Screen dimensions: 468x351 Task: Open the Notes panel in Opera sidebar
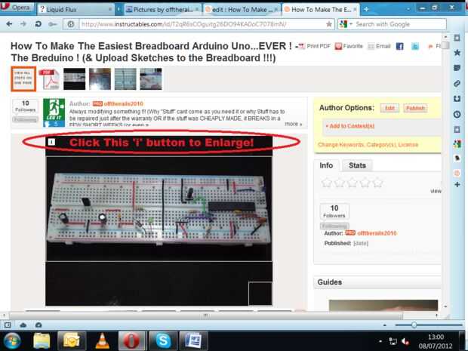tap(457, 68)
